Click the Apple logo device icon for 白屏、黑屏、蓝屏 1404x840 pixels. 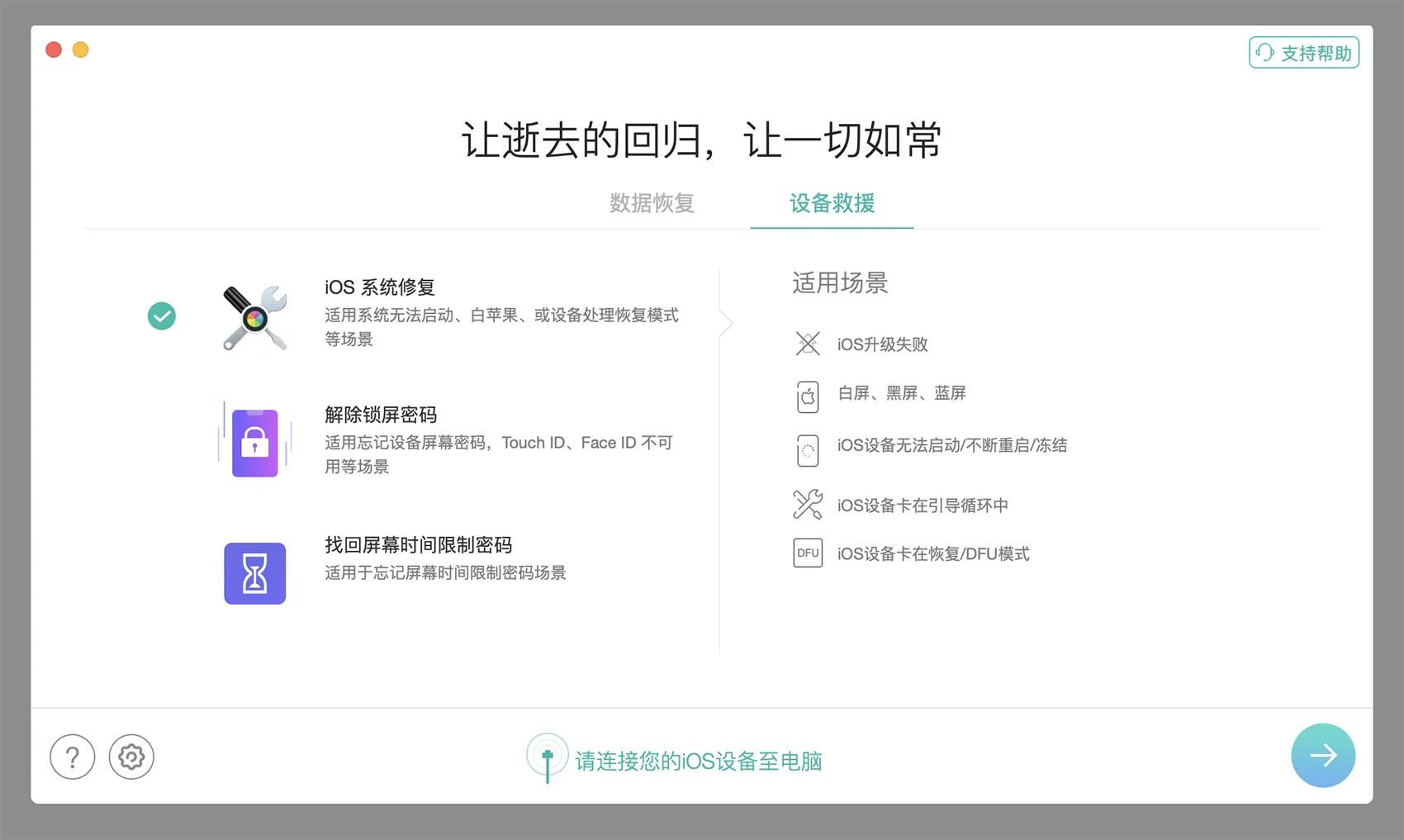click(808, 397)
